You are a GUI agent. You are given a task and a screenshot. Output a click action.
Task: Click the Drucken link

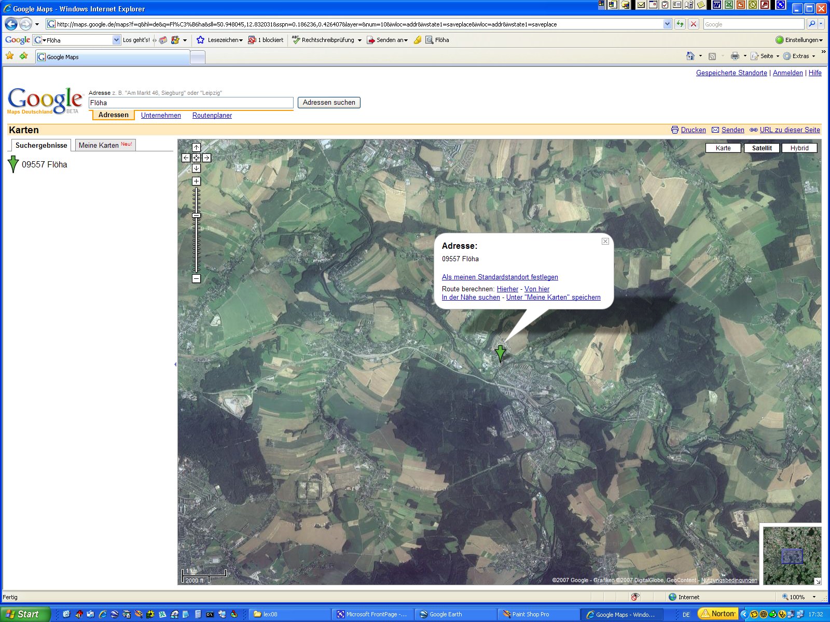(693, 130)
